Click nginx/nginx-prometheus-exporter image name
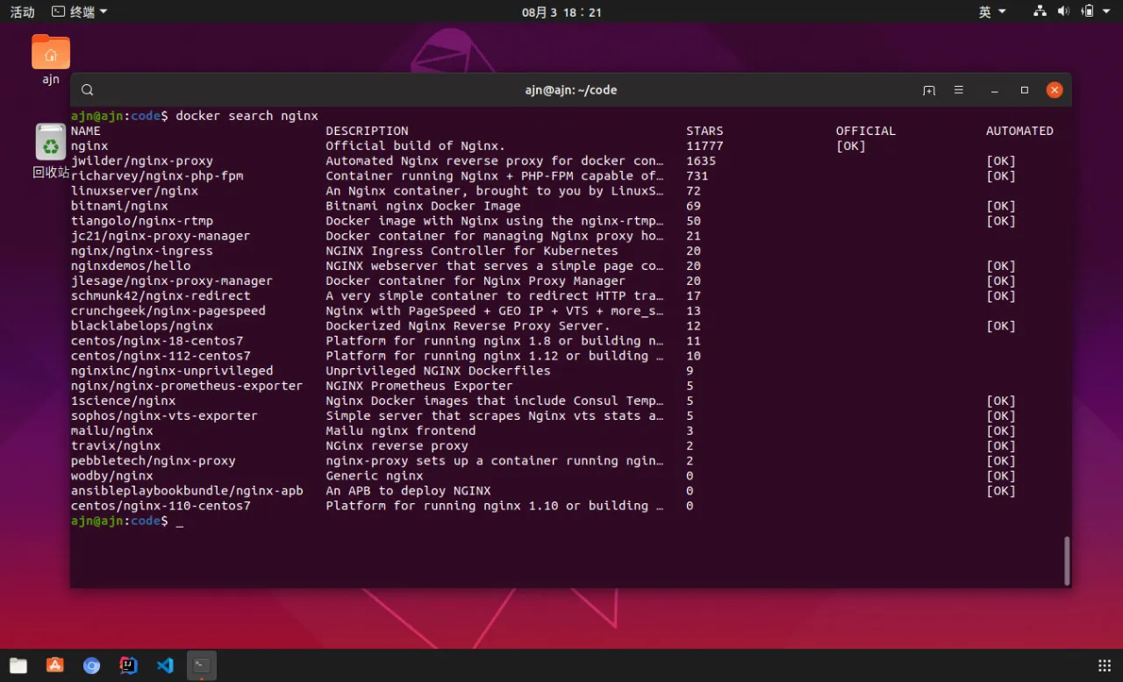This screenshot has width=1123, height=682. click(187, 386)
